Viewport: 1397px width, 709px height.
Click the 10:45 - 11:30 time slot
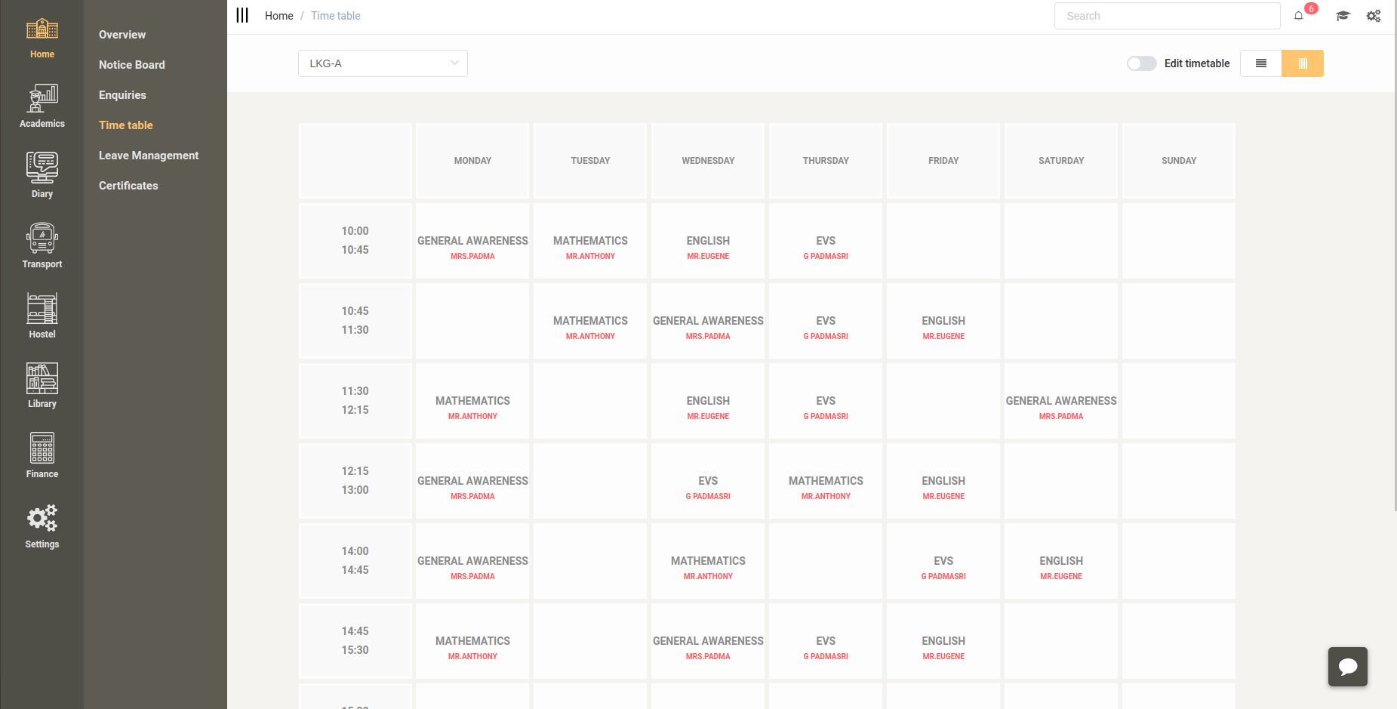[355, 321]
